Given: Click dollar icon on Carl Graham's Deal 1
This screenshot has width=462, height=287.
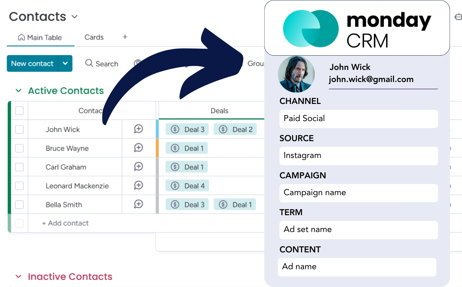Looking at the screenshot, I should click(175, 167).
